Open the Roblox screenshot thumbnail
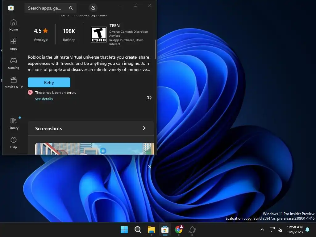The image size is (316, 237). [94, 149]
